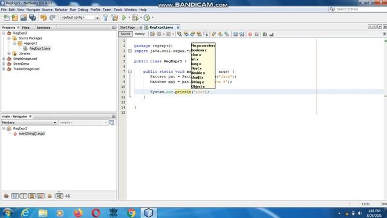Image resolution: width=387 pixels, height=218 pixels.
Task: Choose 'String x' in parameter tooltip
Action: [x=198, y=82]
